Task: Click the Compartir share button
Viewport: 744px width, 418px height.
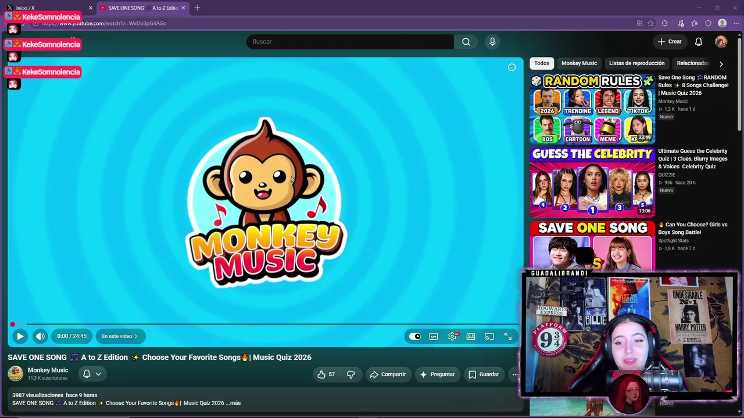Action: point(388,374)
